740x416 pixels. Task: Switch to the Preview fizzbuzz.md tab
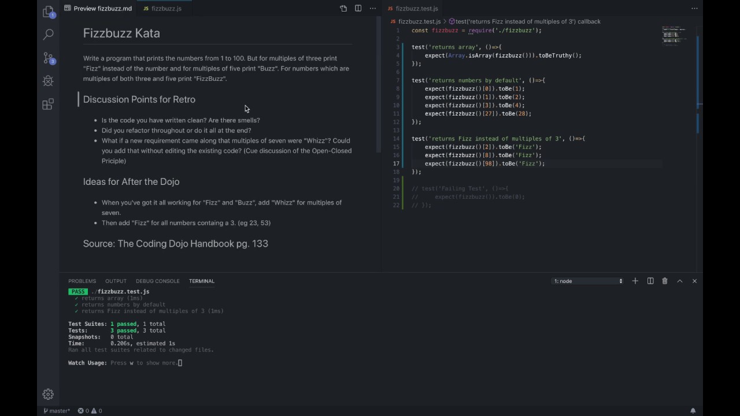(x=98, y=9)
